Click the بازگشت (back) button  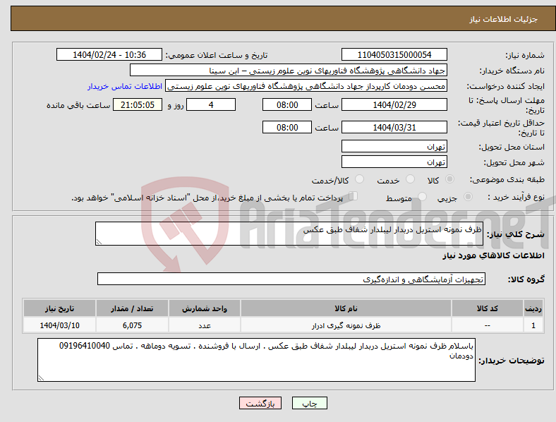click(x=260, y=403)
